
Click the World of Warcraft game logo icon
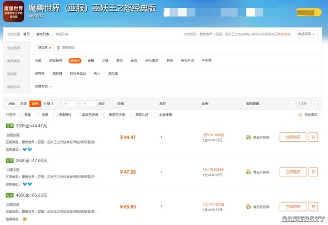[x=14, y=12]
